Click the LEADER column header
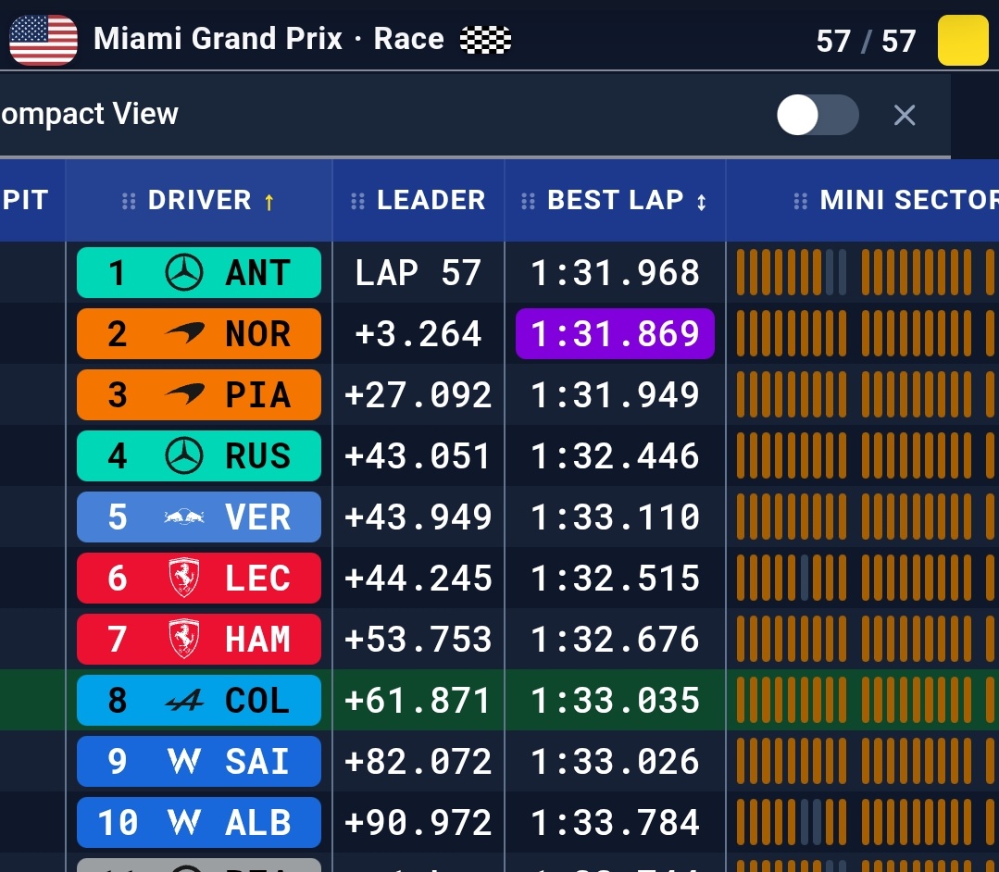The height and width of the screenshot is (872, 999). tap(418, 201)
